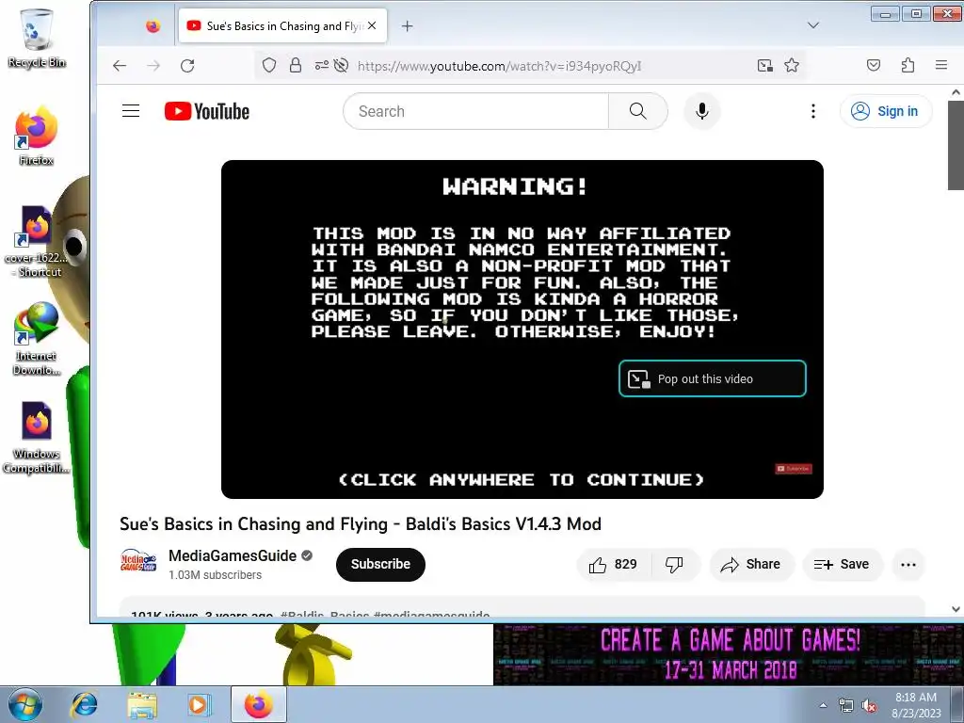Click the scrollbar up arrow
964x723 pixels.
(956, 92)
